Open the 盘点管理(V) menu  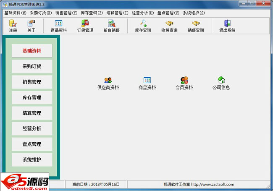(168, 13)
